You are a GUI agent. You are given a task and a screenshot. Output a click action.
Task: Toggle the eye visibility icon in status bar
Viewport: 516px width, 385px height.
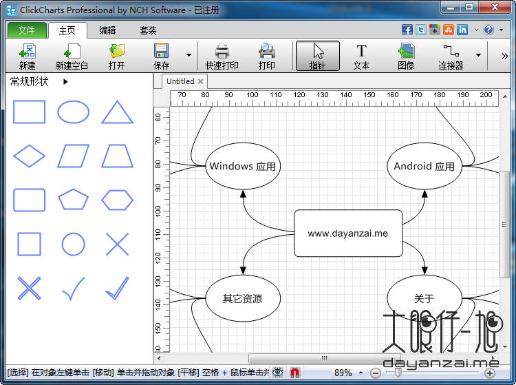click(x=278, y=373)
